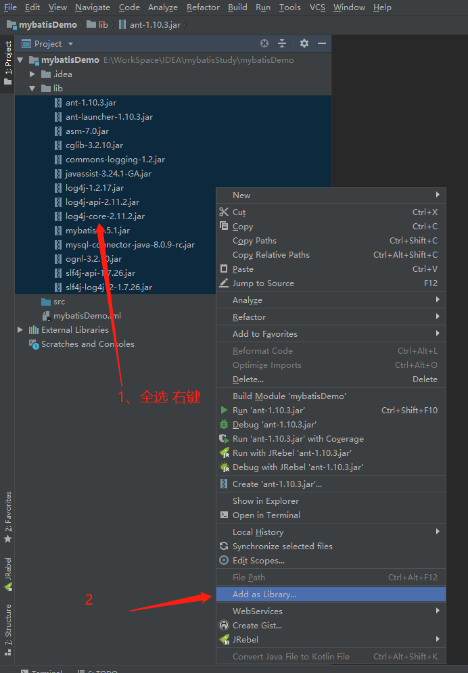
Task: Open the 7: Structure tool window tab
Action: (x=7, y=629)
